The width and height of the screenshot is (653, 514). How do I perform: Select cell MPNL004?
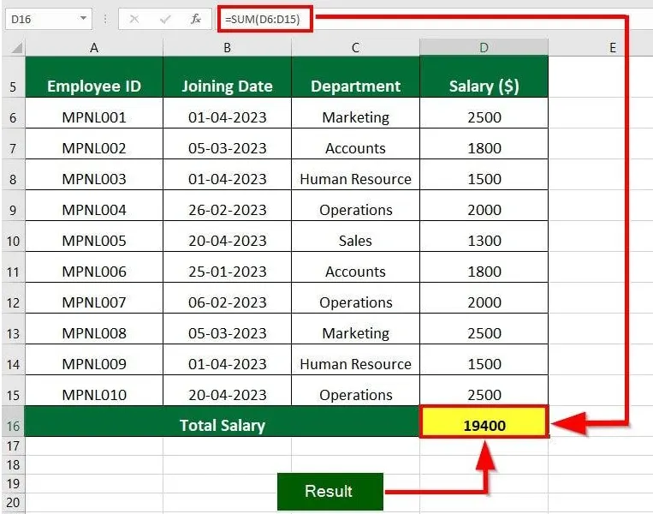(94, 206)
